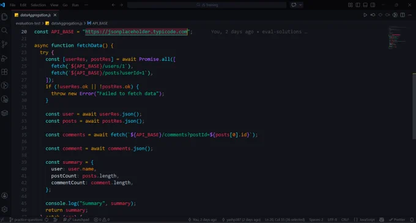Image resolution: width=416 pixels, height=223 pixels.
Task: Click the code minimap preview
Action: tap(397, 37)
